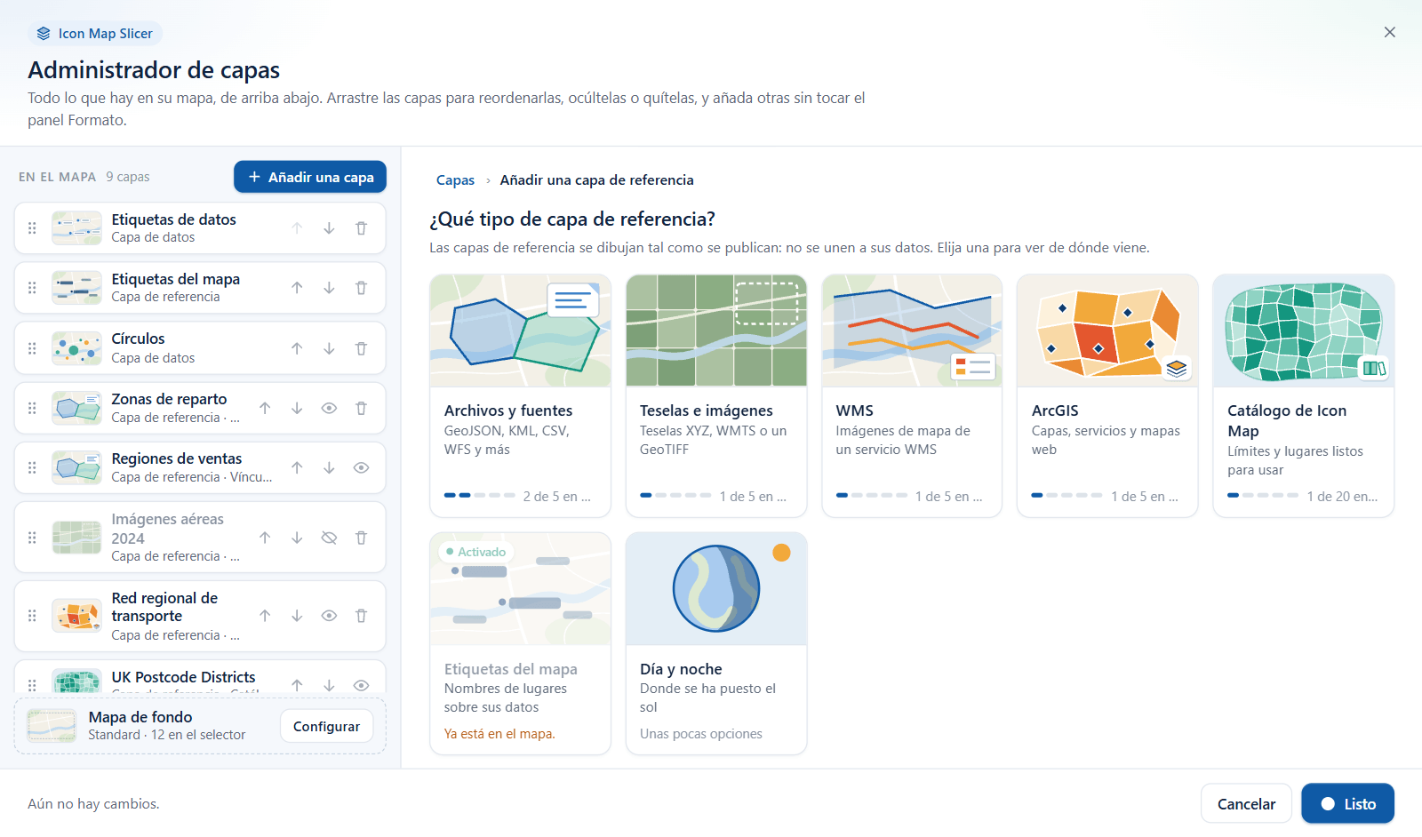This screenshot has width=1422, height=837.
Task: Move Etiquetas del mapa layer down
Action: coord(329,288)
